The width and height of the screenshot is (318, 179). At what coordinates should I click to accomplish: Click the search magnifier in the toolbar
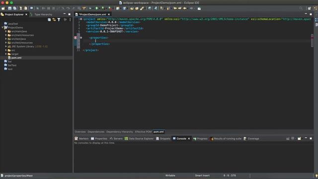pyautogui.click(x=301, y=8)
